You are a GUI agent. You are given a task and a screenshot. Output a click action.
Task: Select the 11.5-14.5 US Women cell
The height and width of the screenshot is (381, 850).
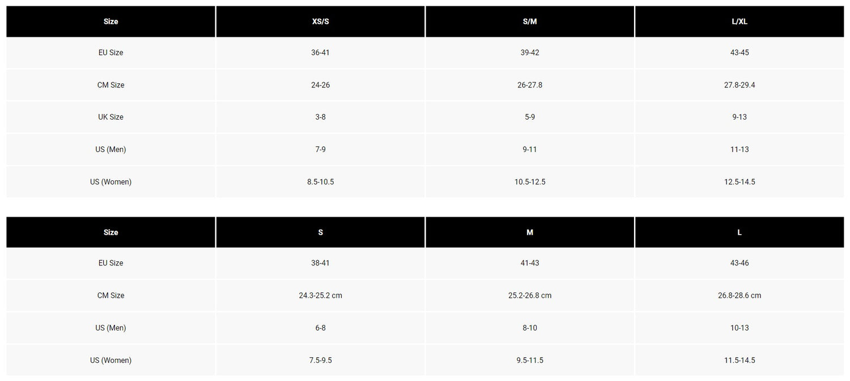point(739,360)
